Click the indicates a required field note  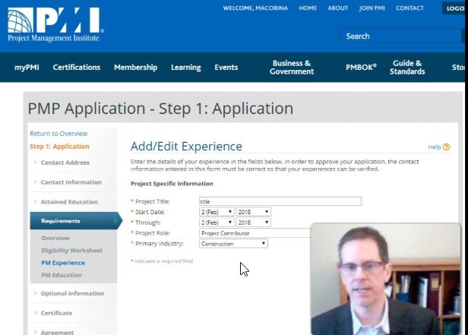[162, 261]
